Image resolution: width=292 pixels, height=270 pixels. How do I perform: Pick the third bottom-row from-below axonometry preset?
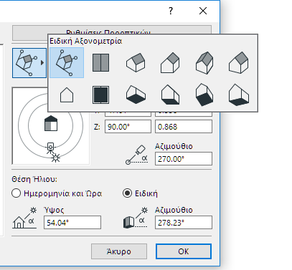136,95
